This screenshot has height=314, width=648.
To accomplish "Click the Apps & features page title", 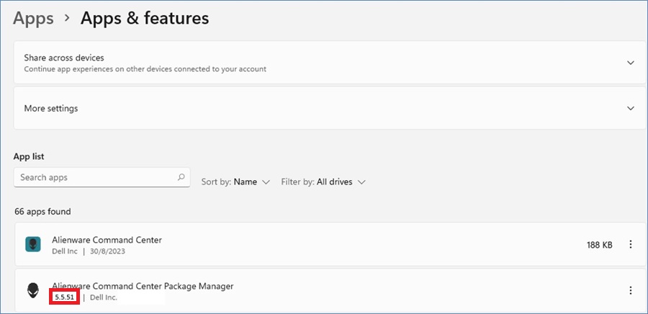I will click(145, 18).
